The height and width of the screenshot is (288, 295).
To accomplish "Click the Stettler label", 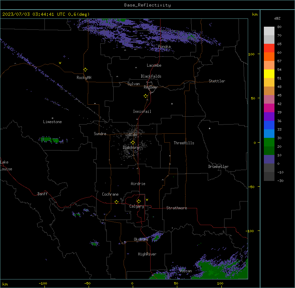I will (217, 81).
